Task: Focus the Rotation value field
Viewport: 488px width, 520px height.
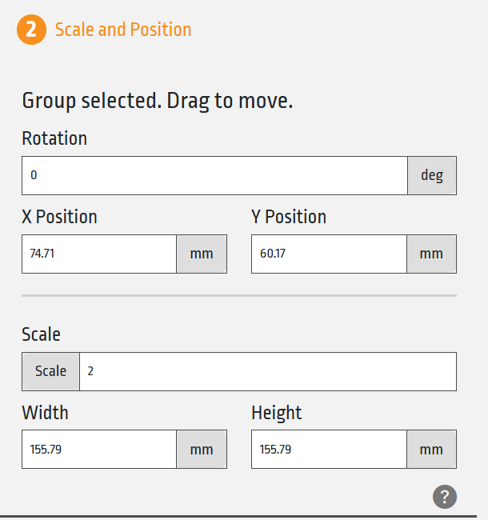Action: tap(215, 175)
